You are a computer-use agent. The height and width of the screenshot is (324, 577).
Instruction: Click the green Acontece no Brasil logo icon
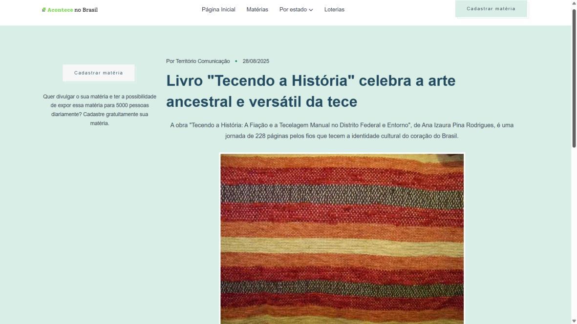click(44, 10)
